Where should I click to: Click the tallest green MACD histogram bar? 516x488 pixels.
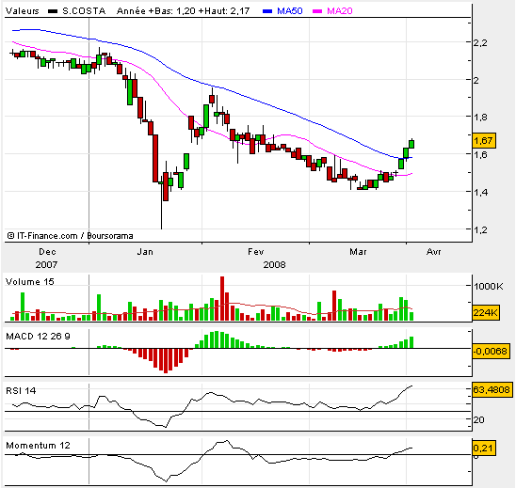pyautogui.click(x=217, y=339)
